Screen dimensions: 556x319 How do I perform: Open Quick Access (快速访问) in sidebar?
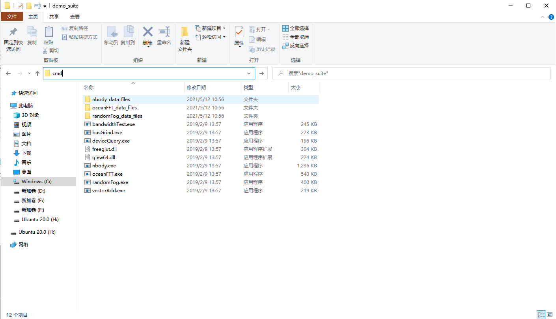(x=28, y=93)
